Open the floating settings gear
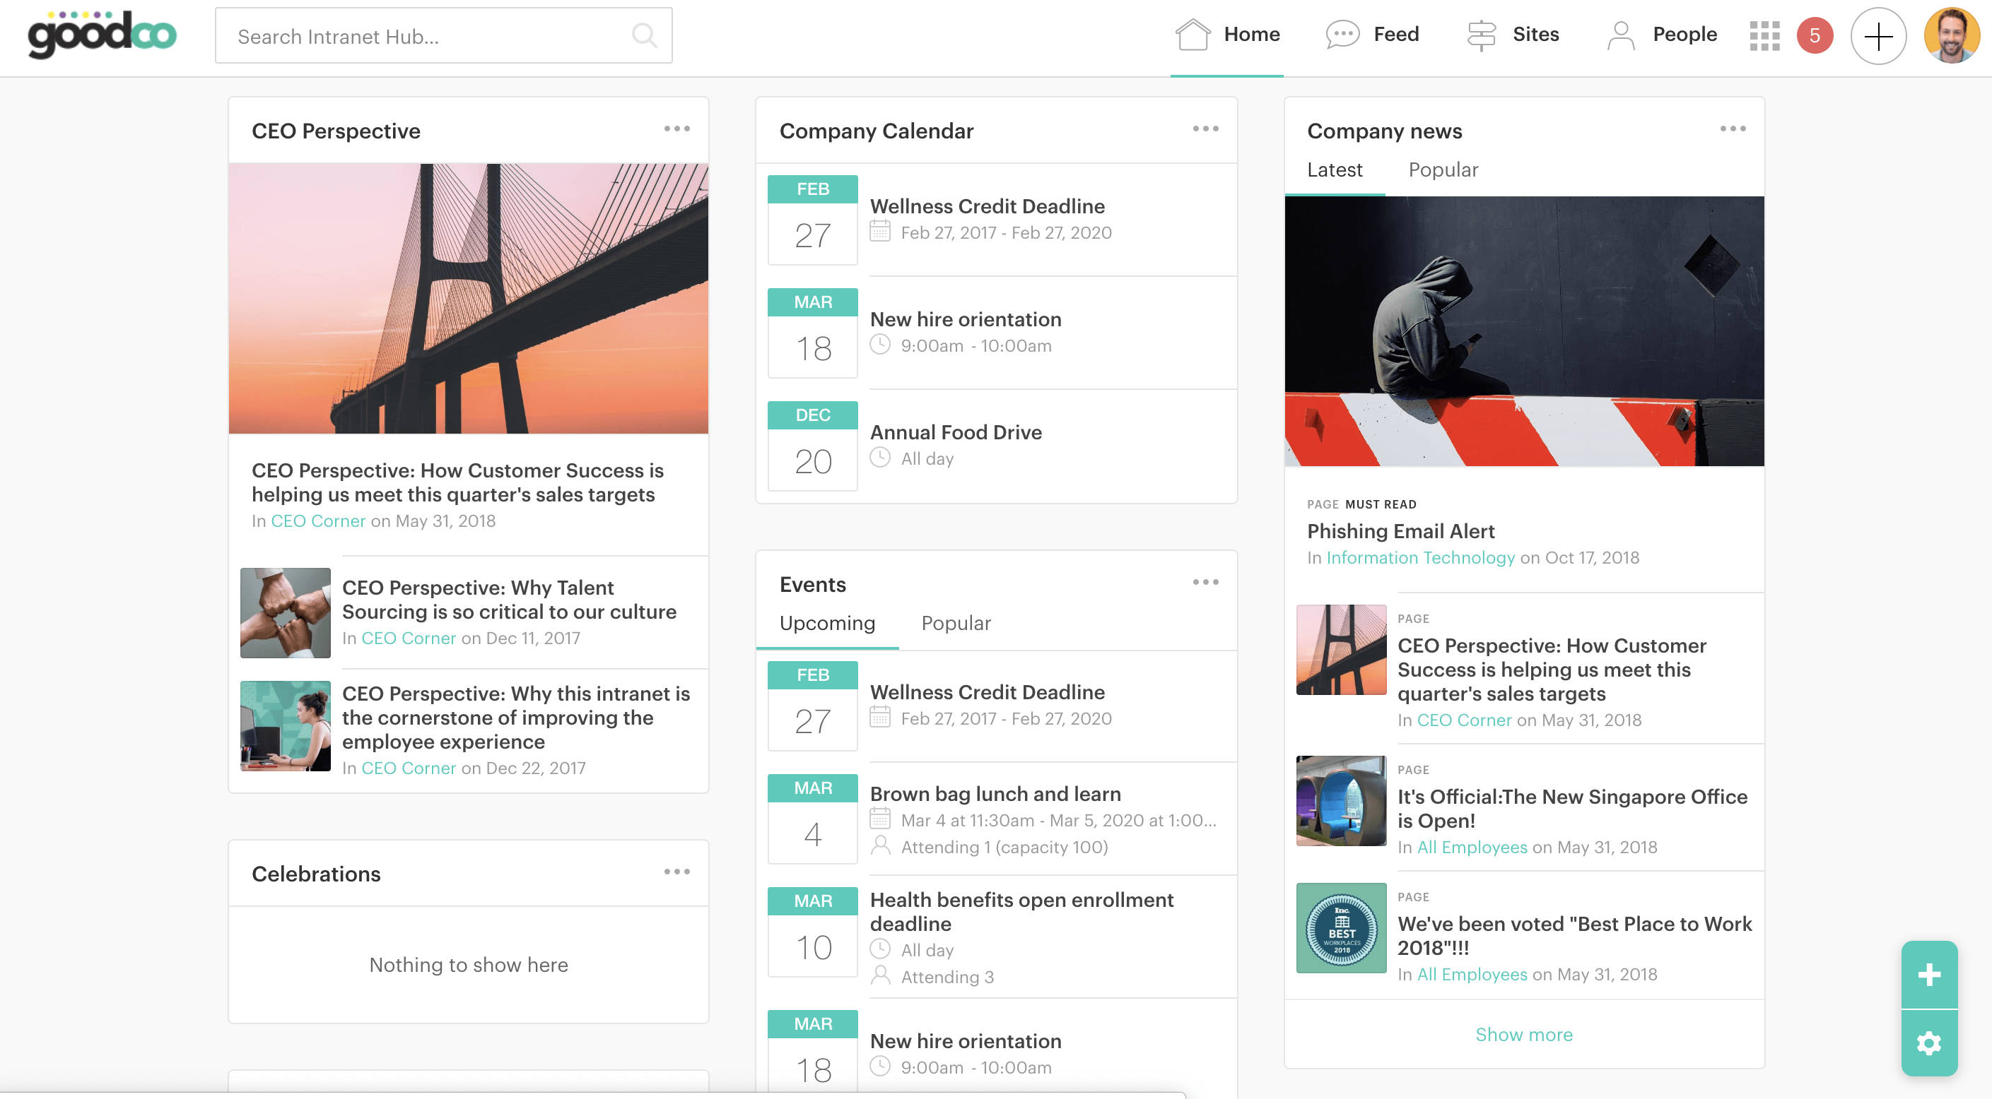This screenshot has height=1099, width=1992. [x=1928, y=1043]
